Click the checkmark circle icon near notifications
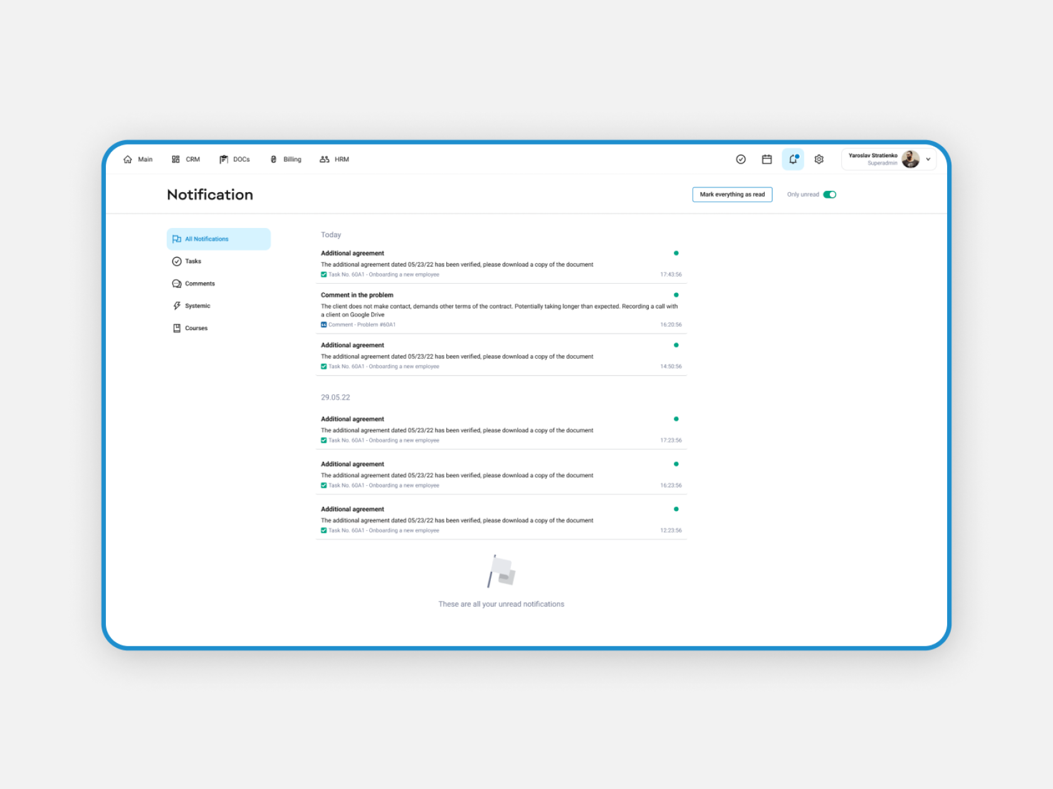The height and width of the screenshot is (789, 1053). [741, 159]
